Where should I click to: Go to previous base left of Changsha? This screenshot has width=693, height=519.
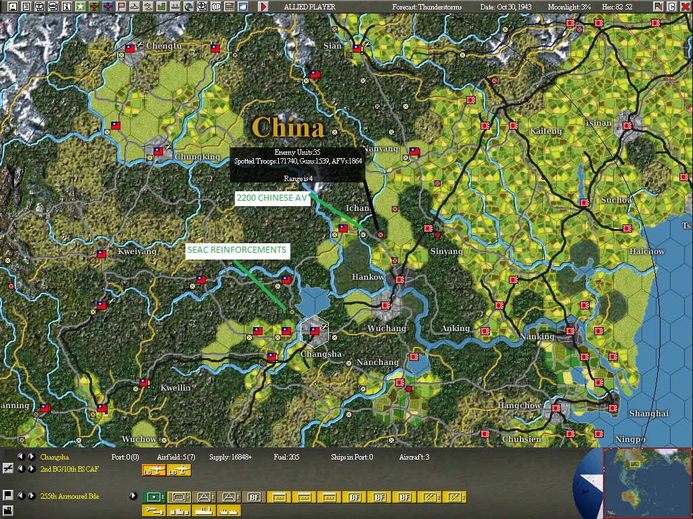tap(21, 457)
